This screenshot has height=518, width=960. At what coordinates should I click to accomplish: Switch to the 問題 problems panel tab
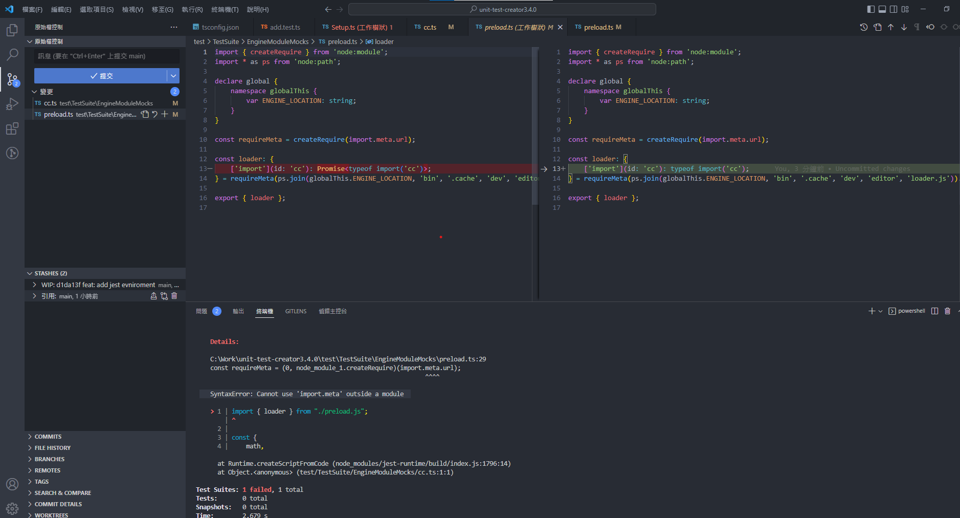(202, 311)
